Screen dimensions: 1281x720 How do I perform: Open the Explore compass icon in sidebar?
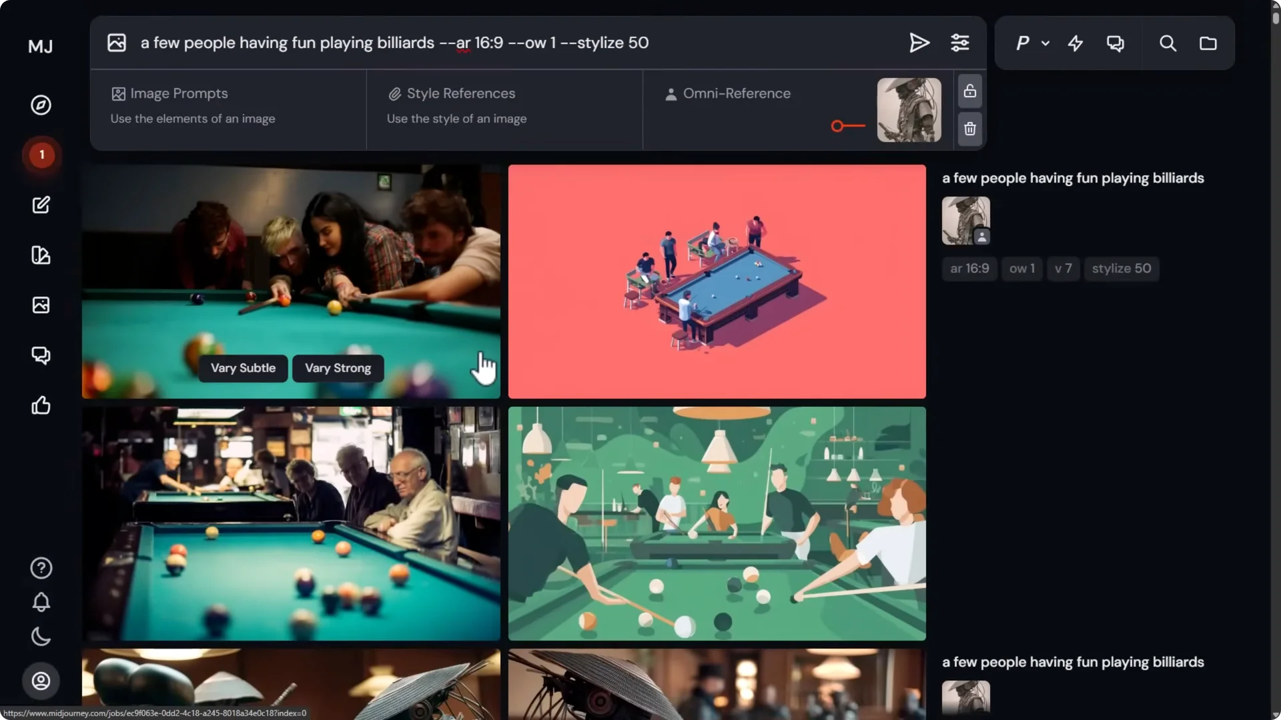41,105
